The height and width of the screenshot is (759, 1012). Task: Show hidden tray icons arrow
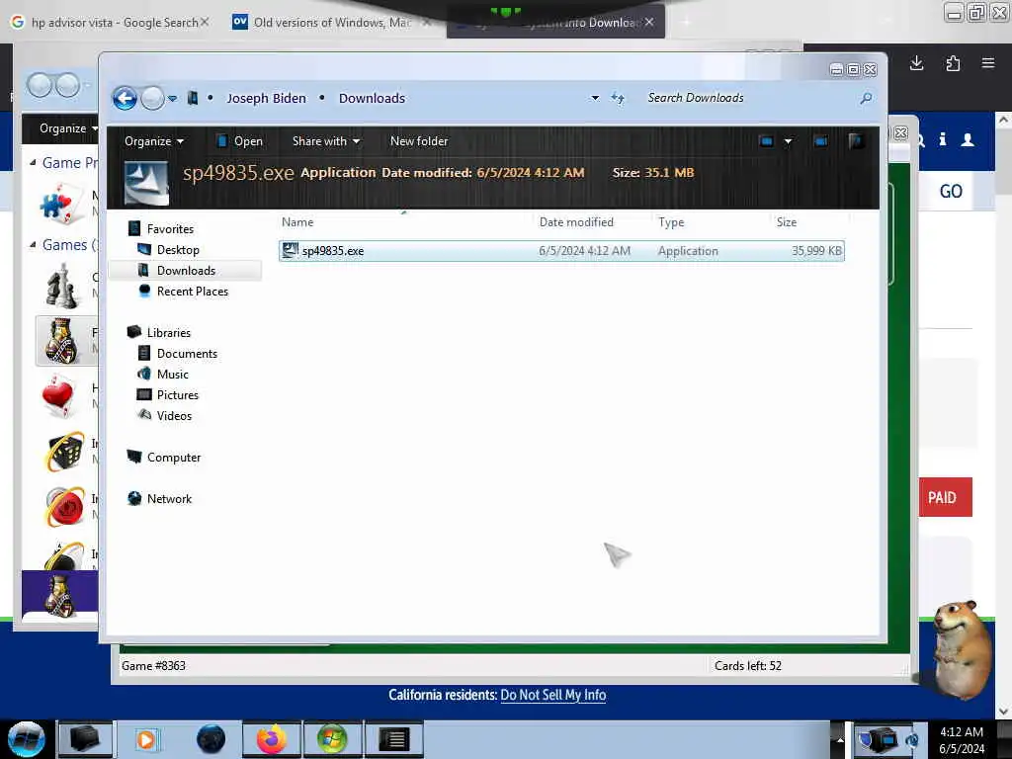coord(840,739)
